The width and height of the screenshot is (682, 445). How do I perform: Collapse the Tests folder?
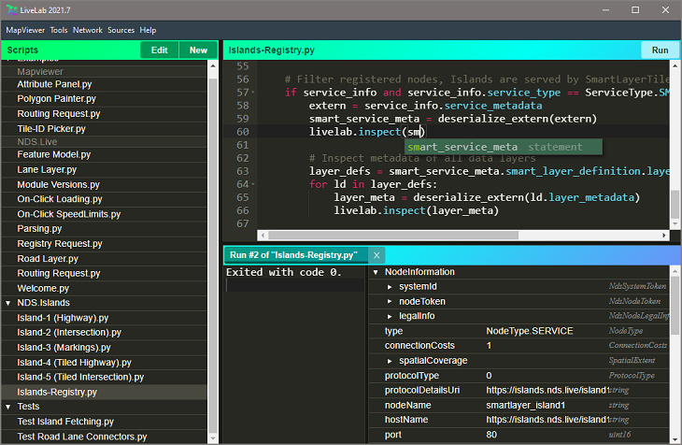pos(8,407)
